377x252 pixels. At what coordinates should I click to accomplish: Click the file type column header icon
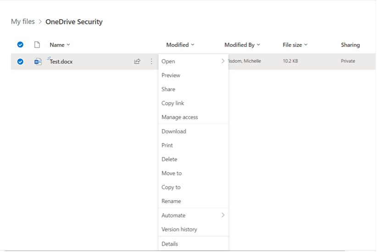(x=38, y=45)
